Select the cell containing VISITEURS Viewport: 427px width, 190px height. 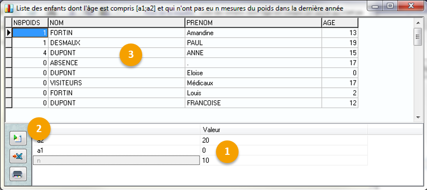117,83
